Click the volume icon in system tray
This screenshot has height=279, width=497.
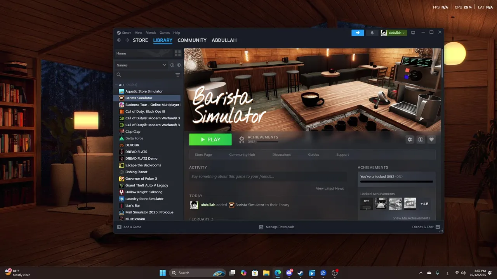click(463, 273)
